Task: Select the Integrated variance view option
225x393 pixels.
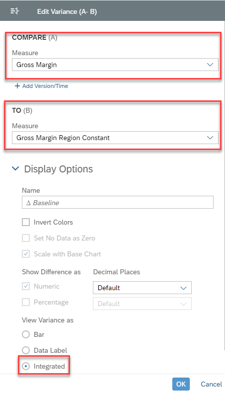Action: [x=26, y=366]
